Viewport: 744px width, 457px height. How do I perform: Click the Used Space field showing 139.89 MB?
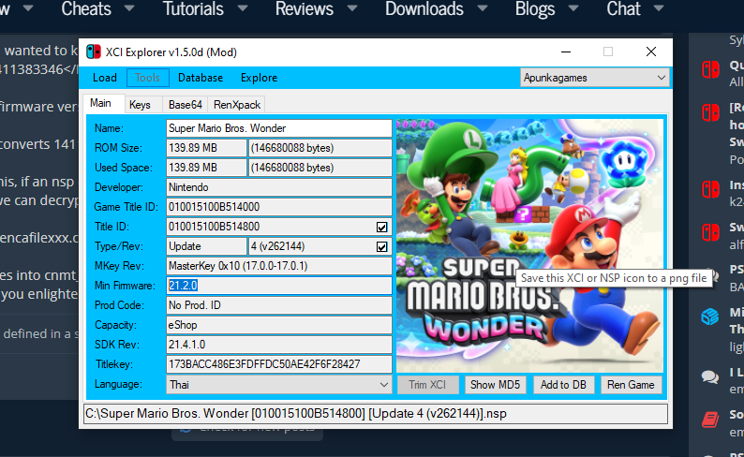click(x=206, y=168)
